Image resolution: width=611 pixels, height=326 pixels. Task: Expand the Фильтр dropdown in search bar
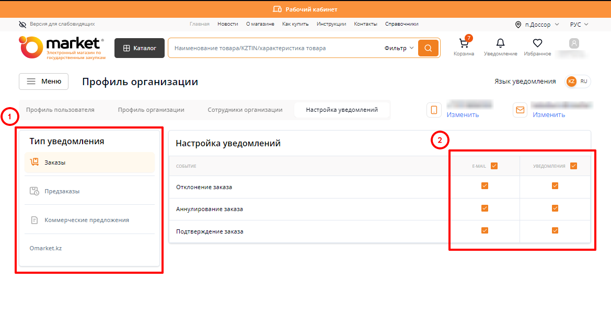399,48
